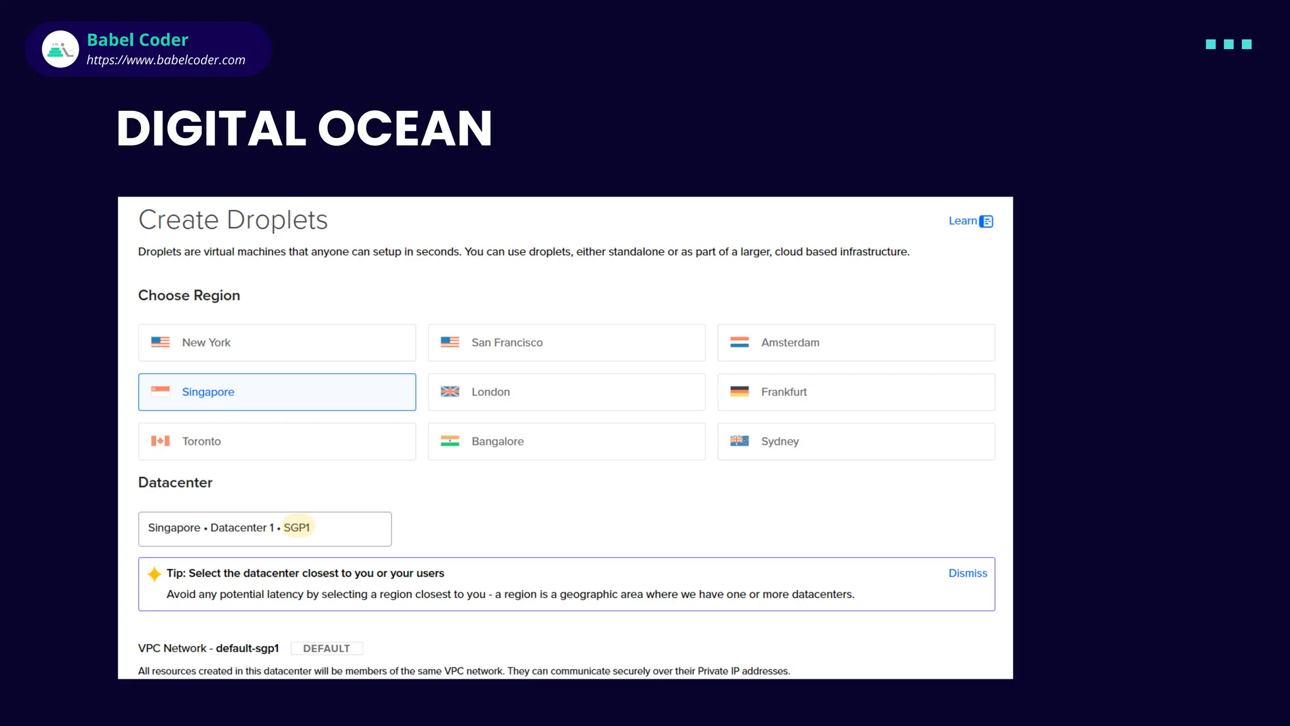The height and width of the screenshot is (726, 1290).
Task: Select the New York region
Action: [277, 342]
